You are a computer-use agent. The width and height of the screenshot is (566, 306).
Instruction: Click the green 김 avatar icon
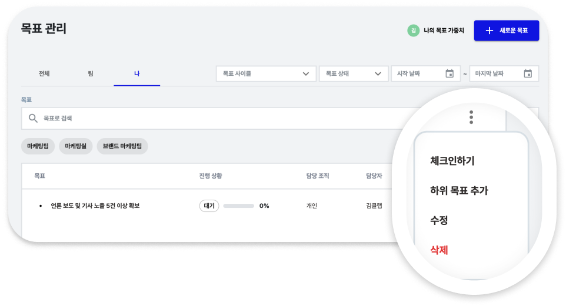[413, 31]
